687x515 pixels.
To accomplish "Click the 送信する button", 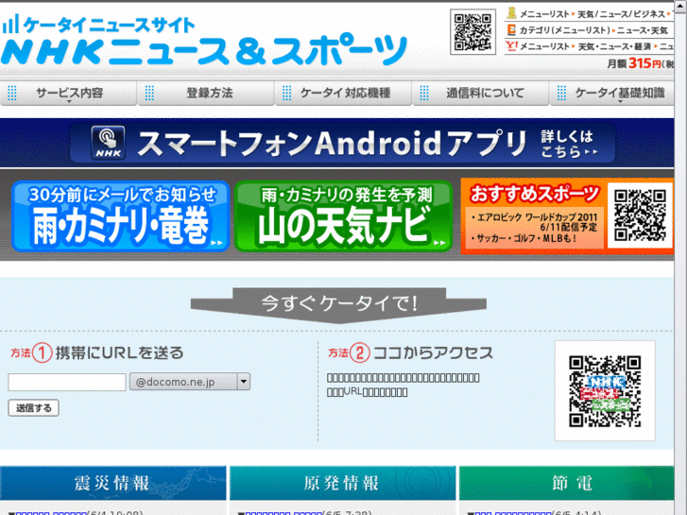I will click(34, 408).
